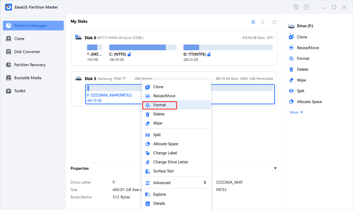Expand the Advanced submenu arrow
This screenshot has height=210, width=353.
tap(205, 183)
